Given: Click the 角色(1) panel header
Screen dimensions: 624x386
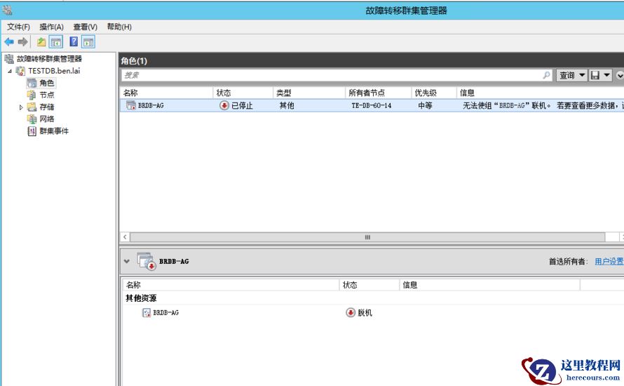Looking at the screenshot, I should (134, 61).
